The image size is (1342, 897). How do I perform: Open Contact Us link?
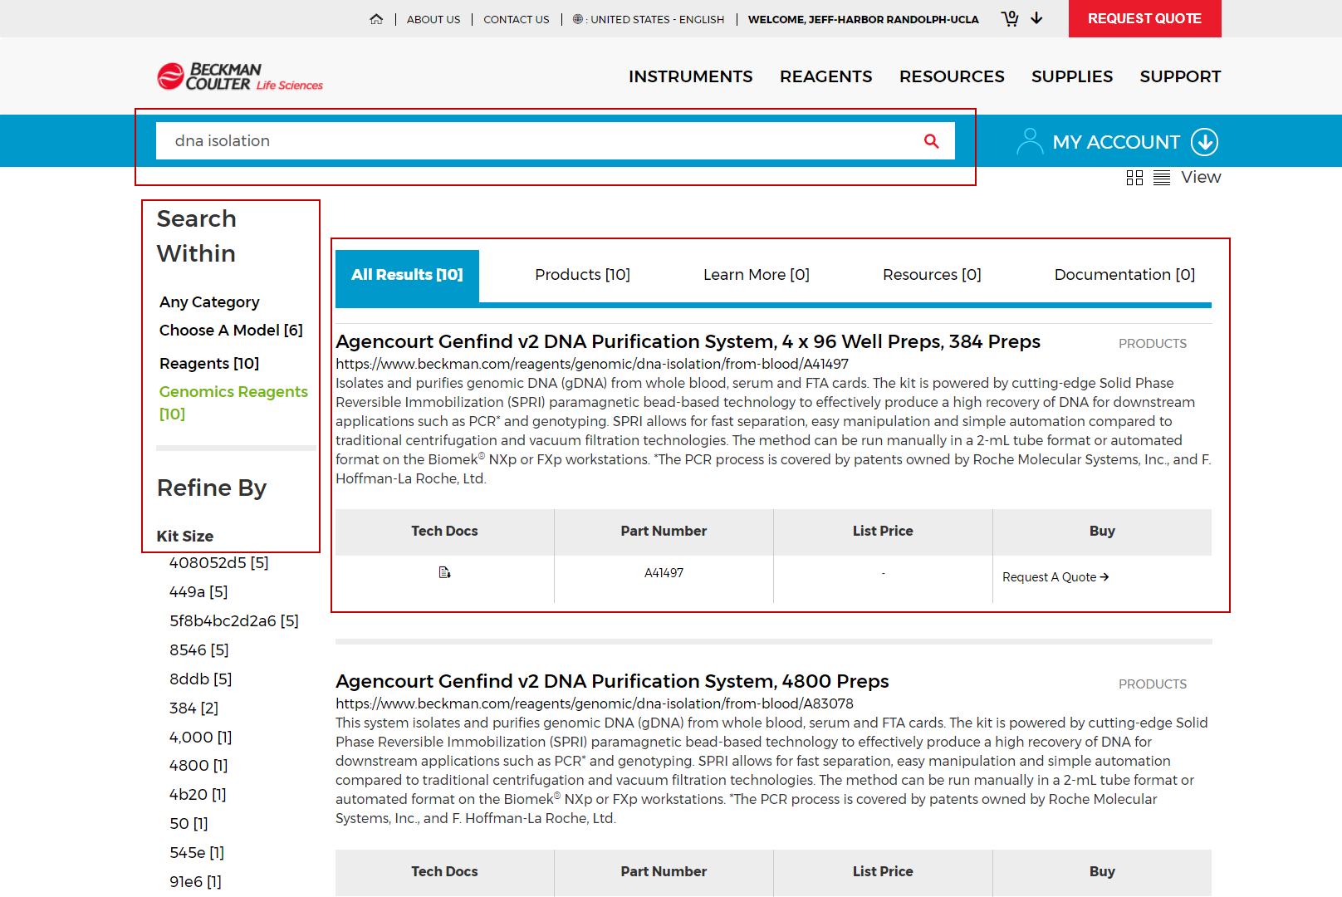517,19
